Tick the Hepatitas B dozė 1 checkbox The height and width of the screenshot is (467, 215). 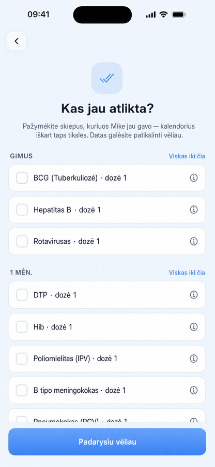(x=22, y=210)
